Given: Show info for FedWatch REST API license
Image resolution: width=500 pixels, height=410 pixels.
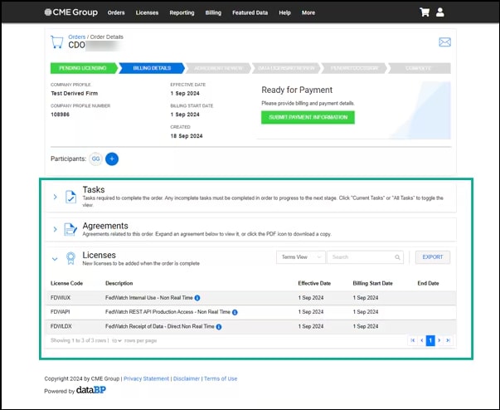Looking at the screenshot, I should (235, 312).
